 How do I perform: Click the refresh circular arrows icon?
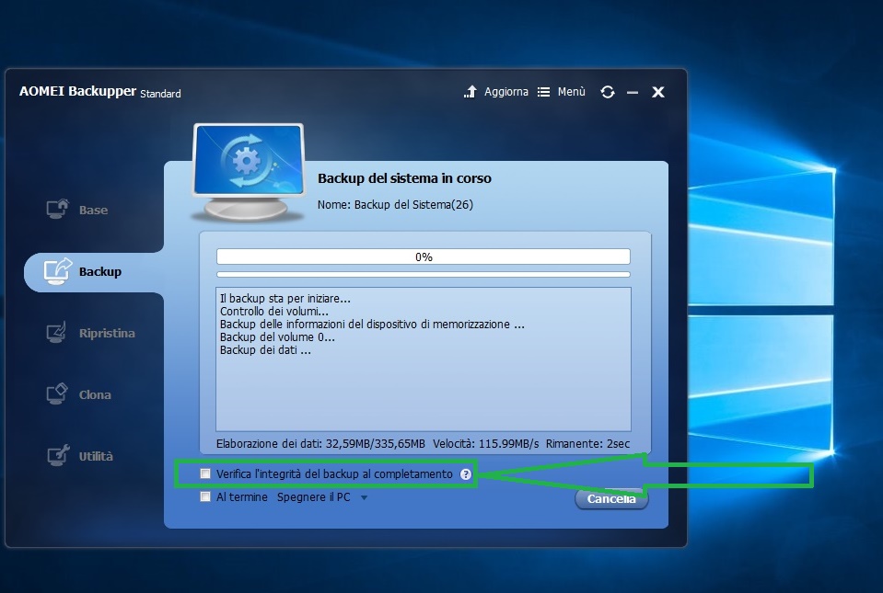(607, 92)
